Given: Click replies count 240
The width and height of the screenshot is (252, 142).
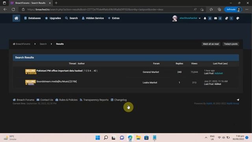Looking at the screenshot, I should [180, 72].
